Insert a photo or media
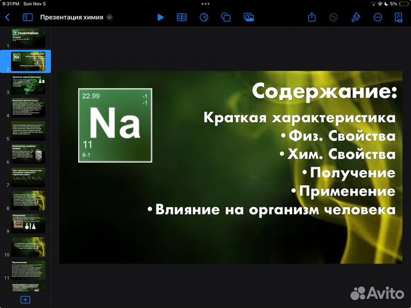 tap(249, 17)
